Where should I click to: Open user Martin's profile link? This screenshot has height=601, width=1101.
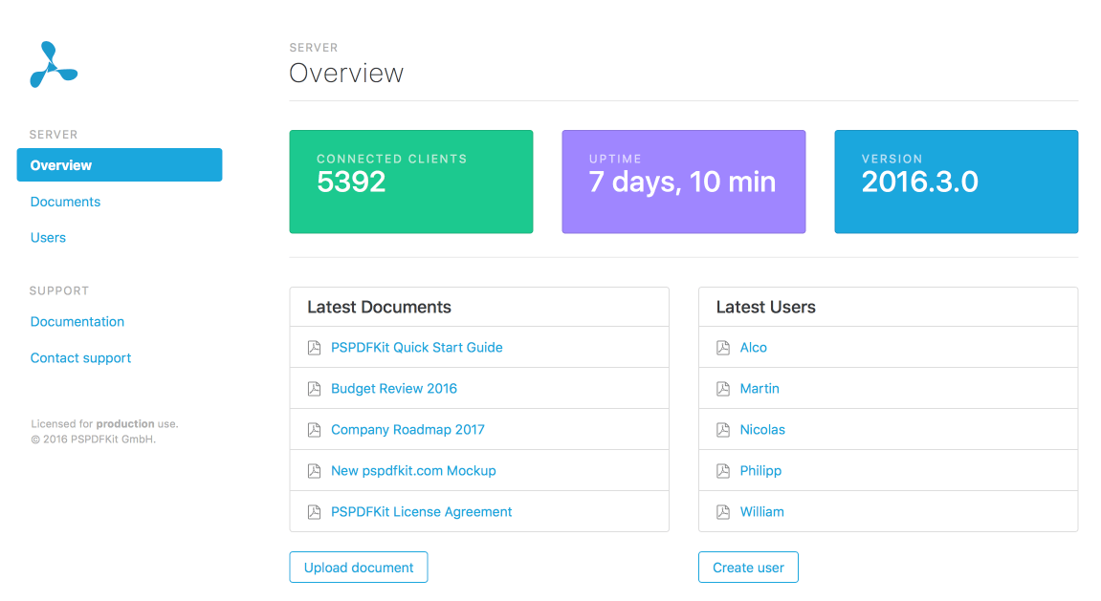pyautogui.click(x=760, y=389)
